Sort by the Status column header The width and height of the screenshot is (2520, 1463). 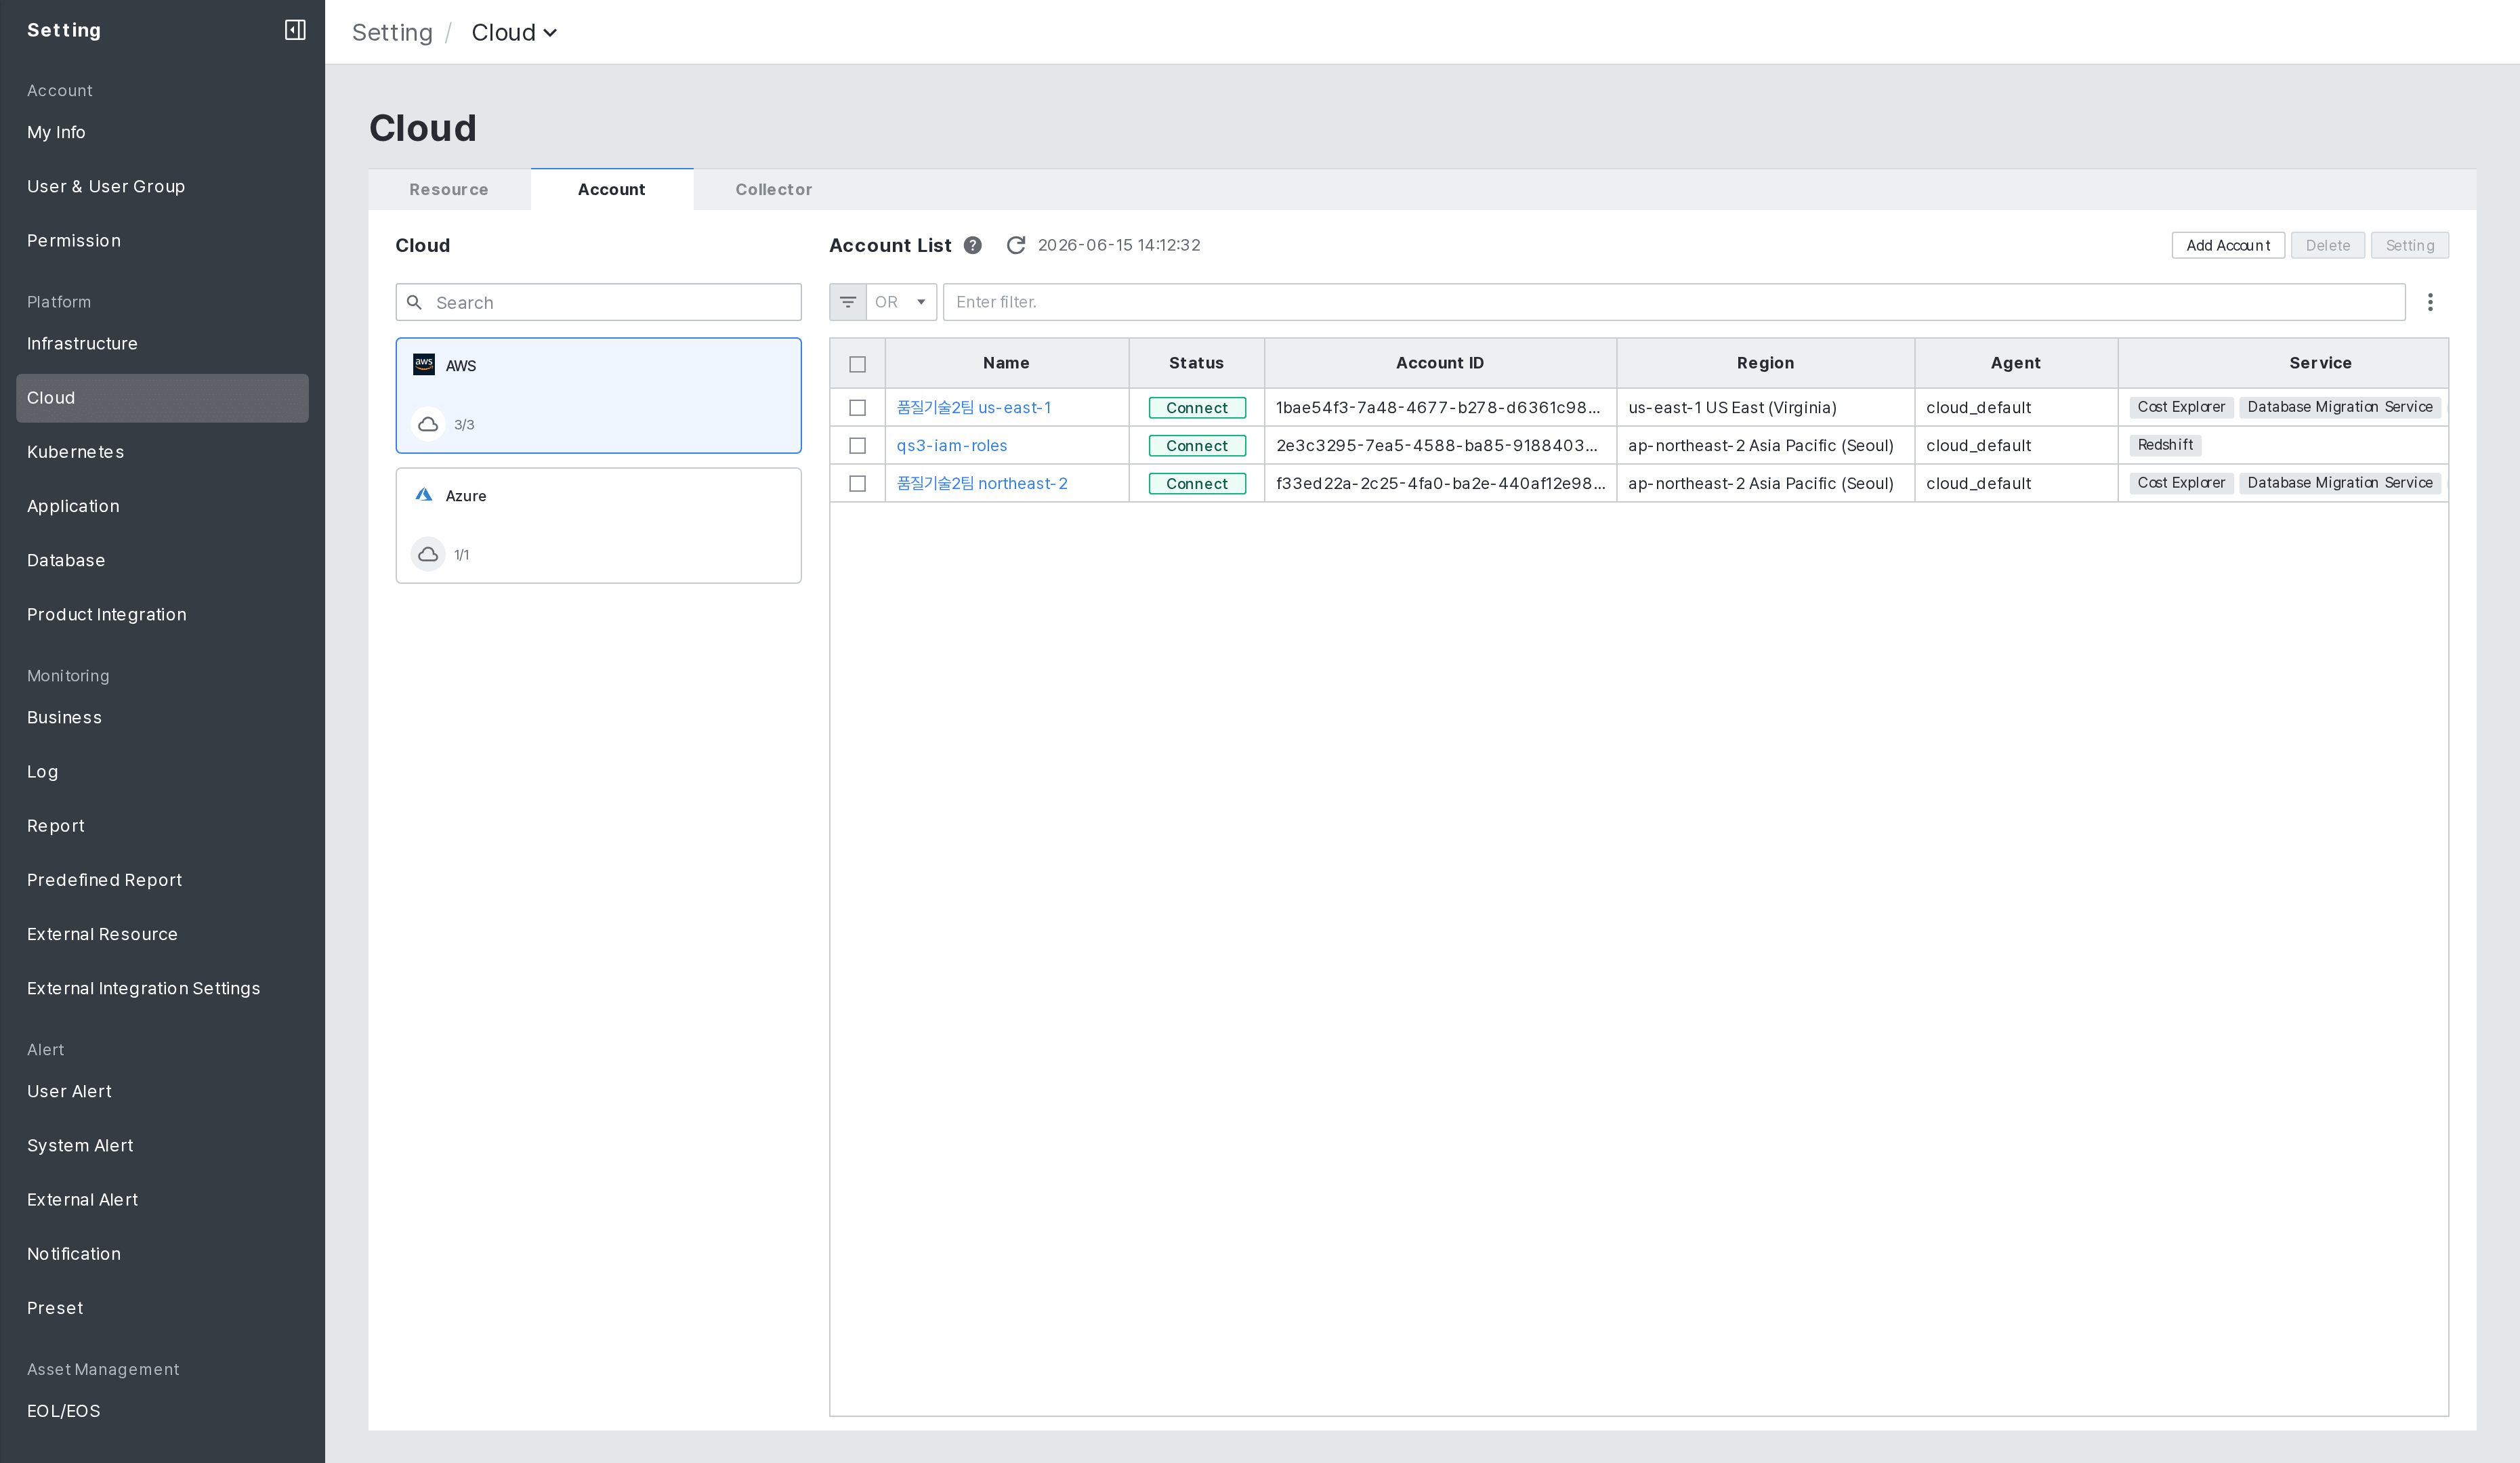click(1196, 363)
